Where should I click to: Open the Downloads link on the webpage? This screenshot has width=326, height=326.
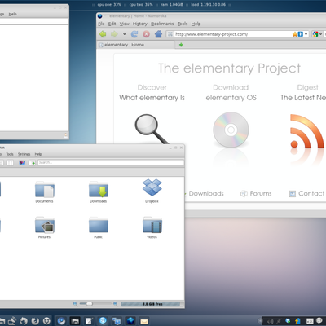[206, 193]
